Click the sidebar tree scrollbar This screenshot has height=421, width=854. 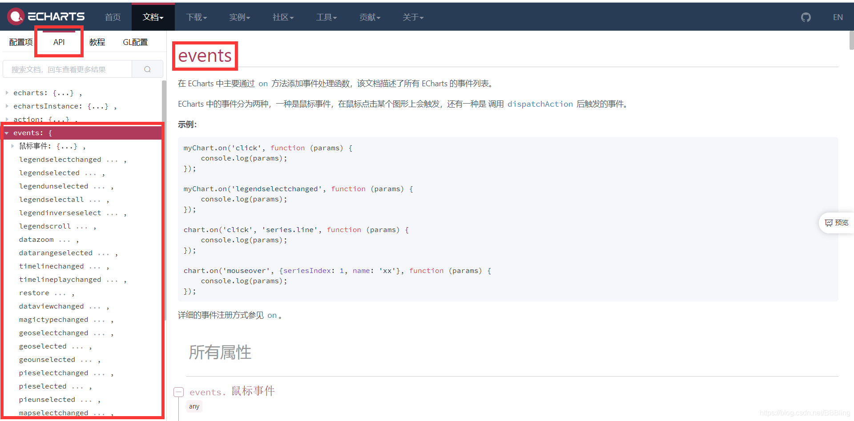(x=164, y=200)
